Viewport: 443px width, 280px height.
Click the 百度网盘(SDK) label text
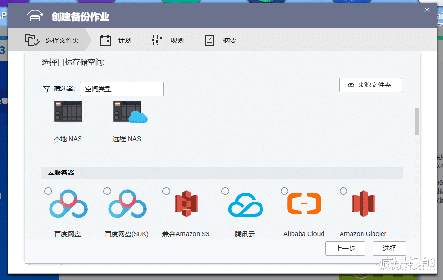[127, 234]
